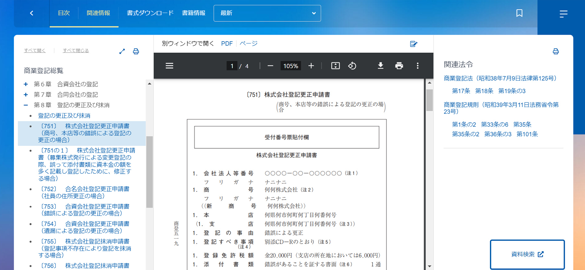Image resolution: width=585 pixels, height=270 pixels.
Task: Open 商業登記規則 law link
Action: 501,108
